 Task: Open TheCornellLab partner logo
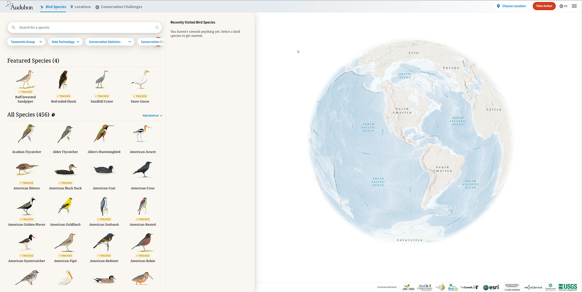(x=469, y=287)
